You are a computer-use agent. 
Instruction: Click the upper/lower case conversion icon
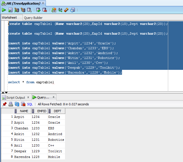[x=60, y=10]
